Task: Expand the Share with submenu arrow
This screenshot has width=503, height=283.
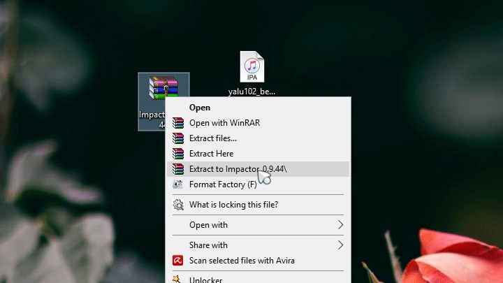Action: (340, 245)
